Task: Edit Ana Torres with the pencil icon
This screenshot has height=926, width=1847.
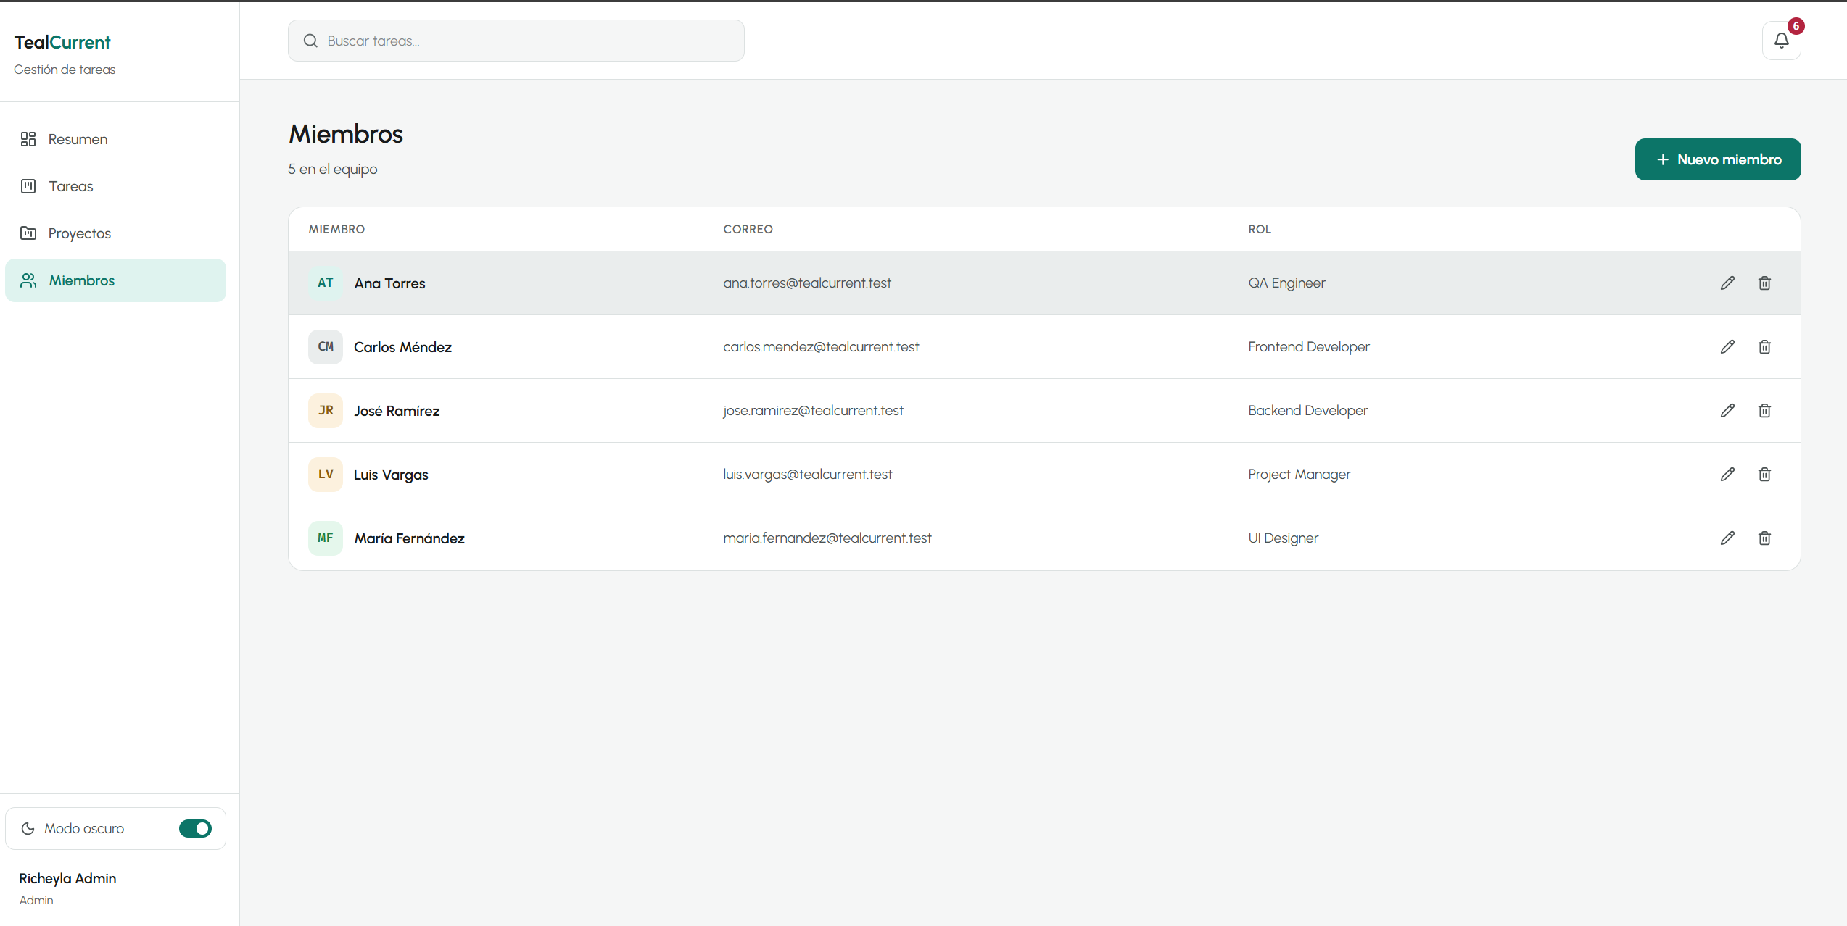Action: click(x=1727, y=283)
